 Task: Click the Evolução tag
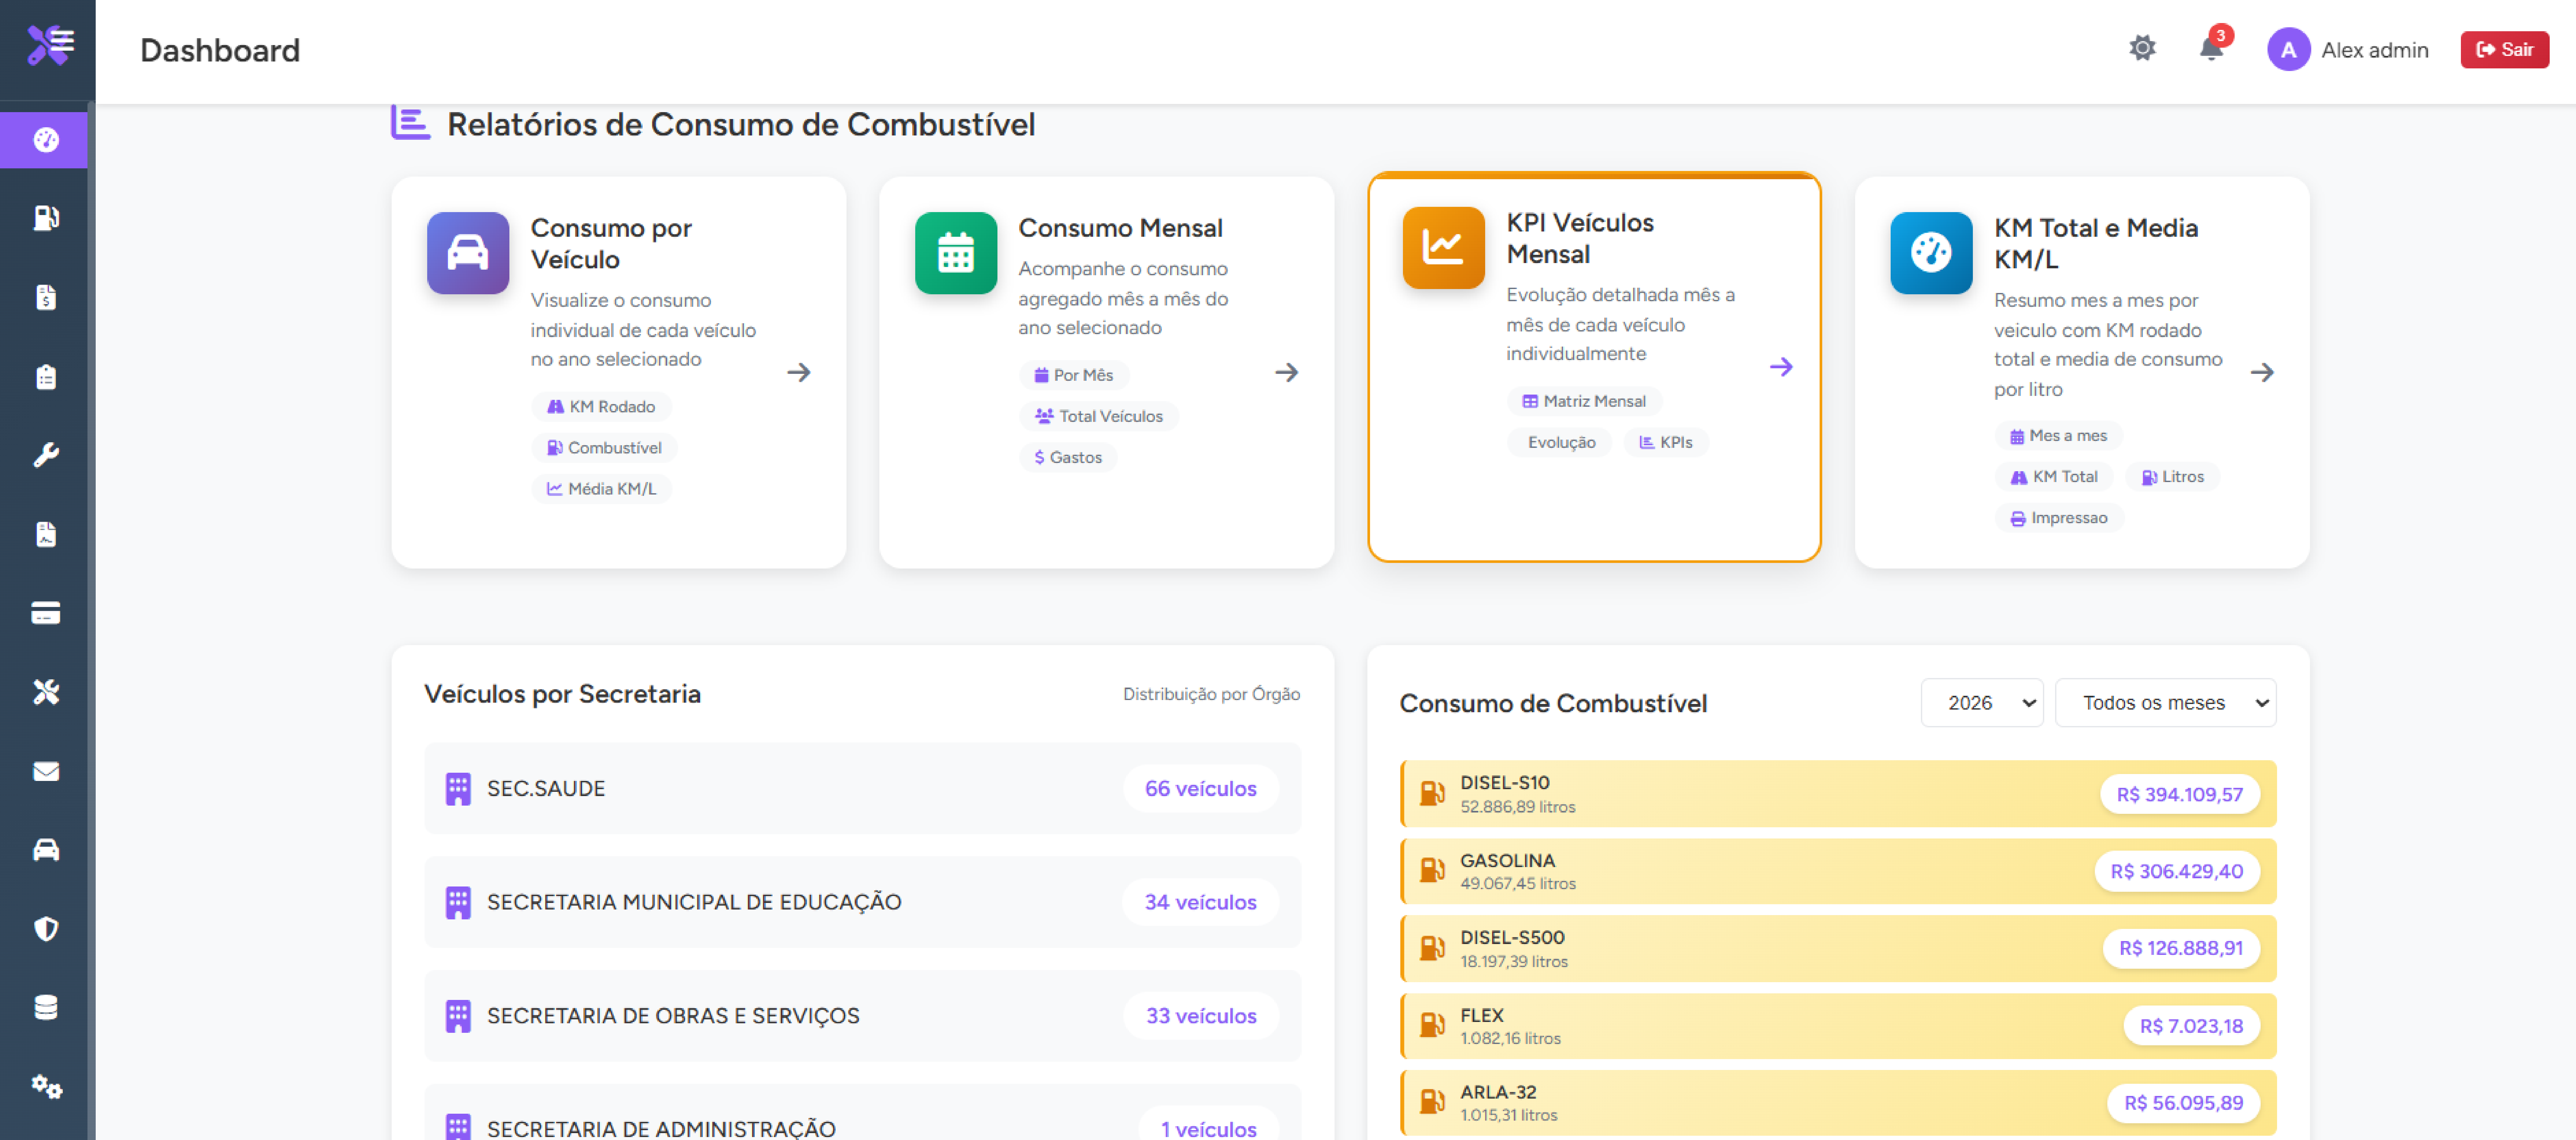1560,442
